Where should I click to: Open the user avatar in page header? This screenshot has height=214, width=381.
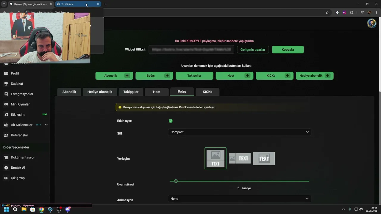371,23
